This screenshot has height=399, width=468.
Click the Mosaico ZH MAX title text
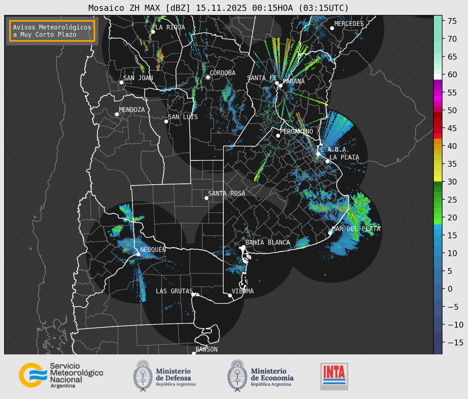coord(218,8)
